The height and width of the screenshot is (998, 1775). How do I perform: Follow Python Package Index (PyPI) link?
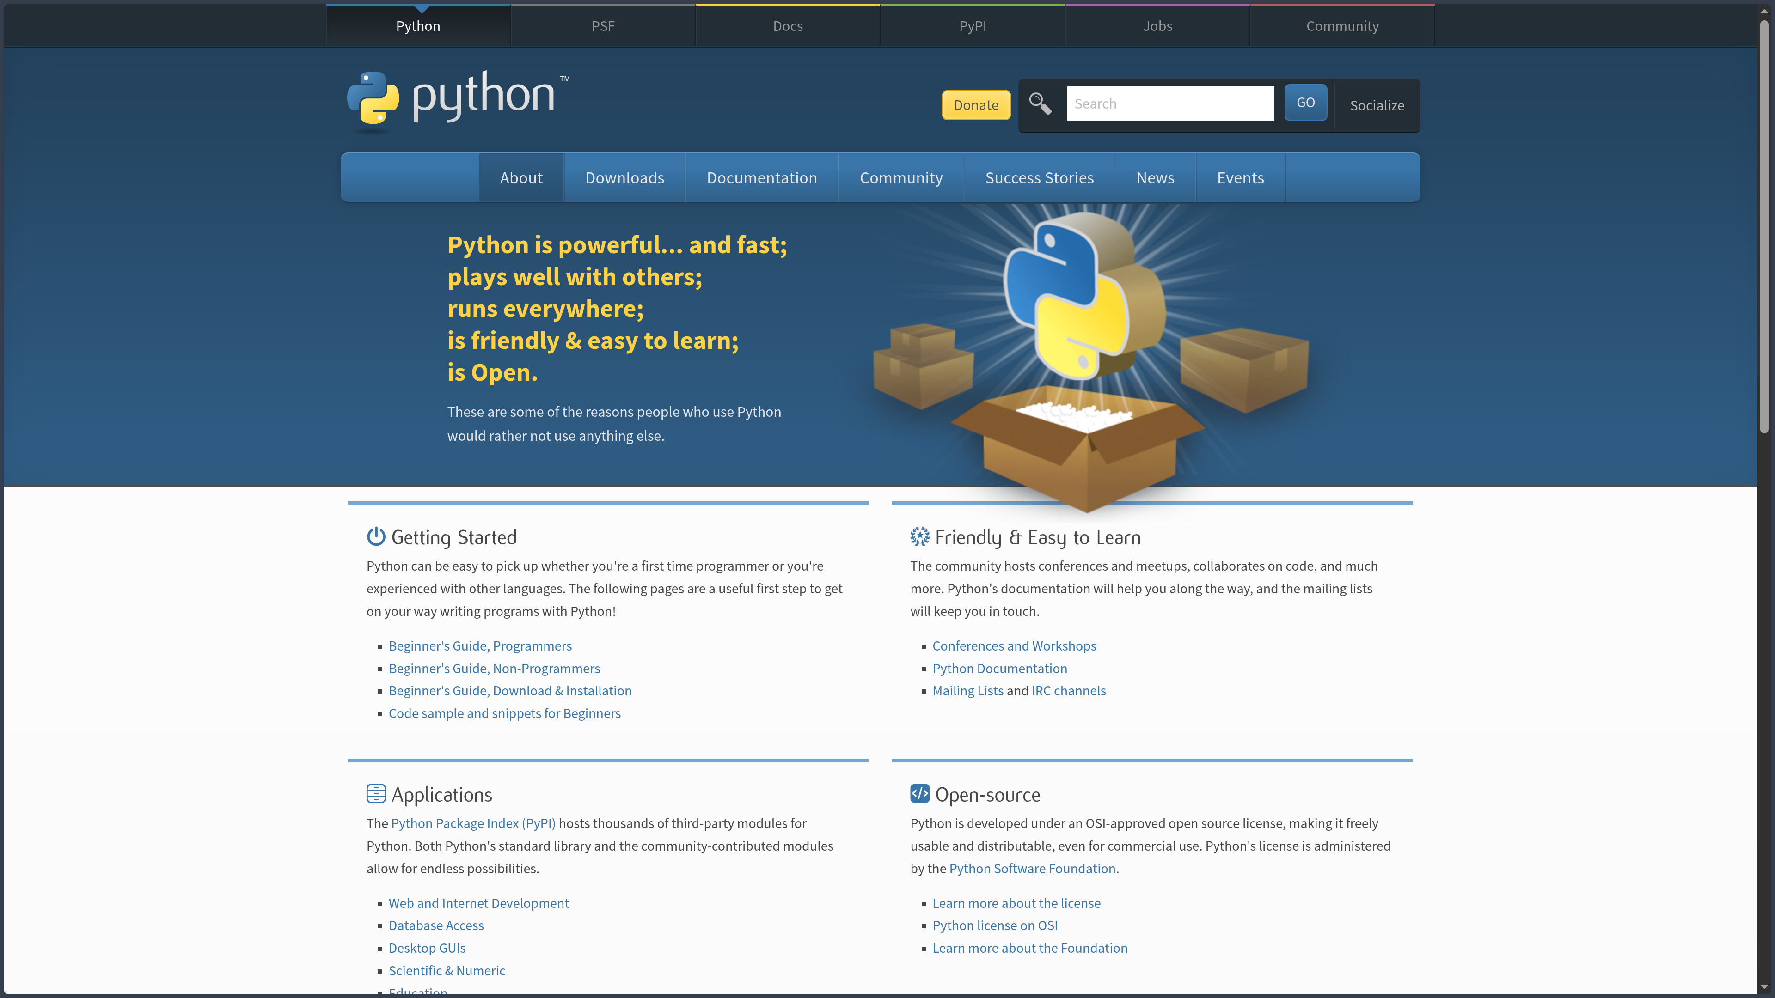(473, 823)
